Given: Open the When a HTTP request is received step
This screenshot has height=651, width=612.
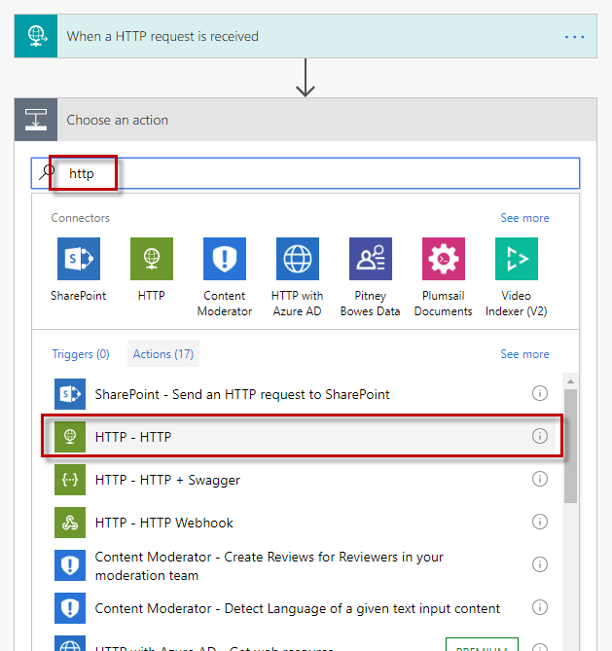Looking at the screenshot, I should (x=306, y=36).
